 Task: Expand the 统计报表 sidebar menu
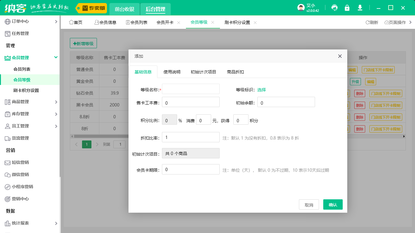coord(56,223)
